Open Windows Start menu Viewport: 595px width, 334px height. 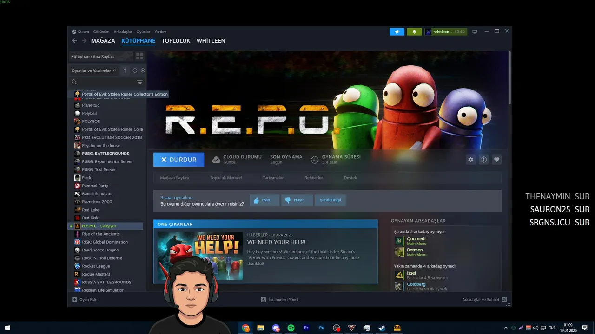coord(7,328)
